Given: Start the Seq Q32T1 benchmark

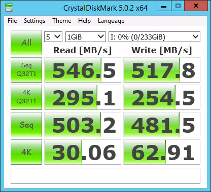Looking at the screenshot, I should coord(26,70).
